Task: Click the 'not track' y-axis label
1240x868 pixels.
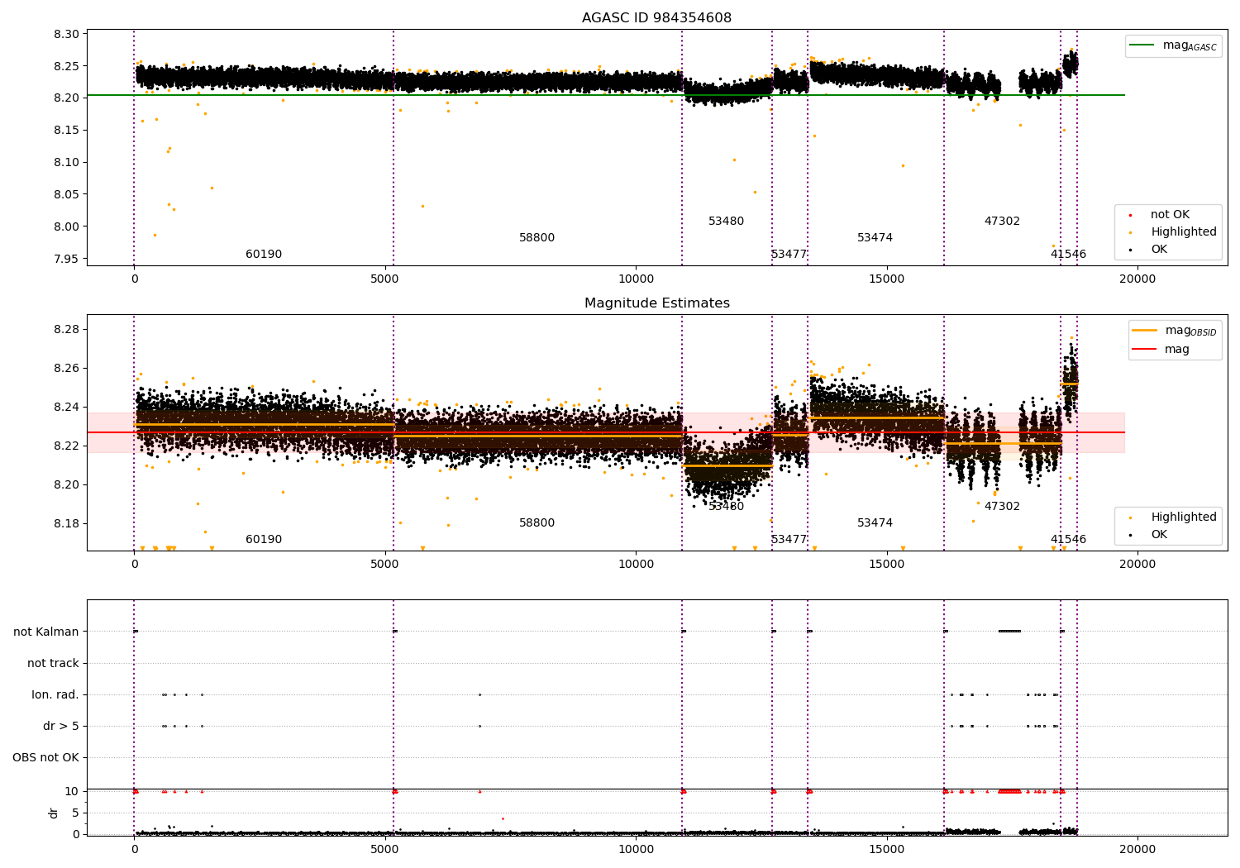Action: (53, 664)
